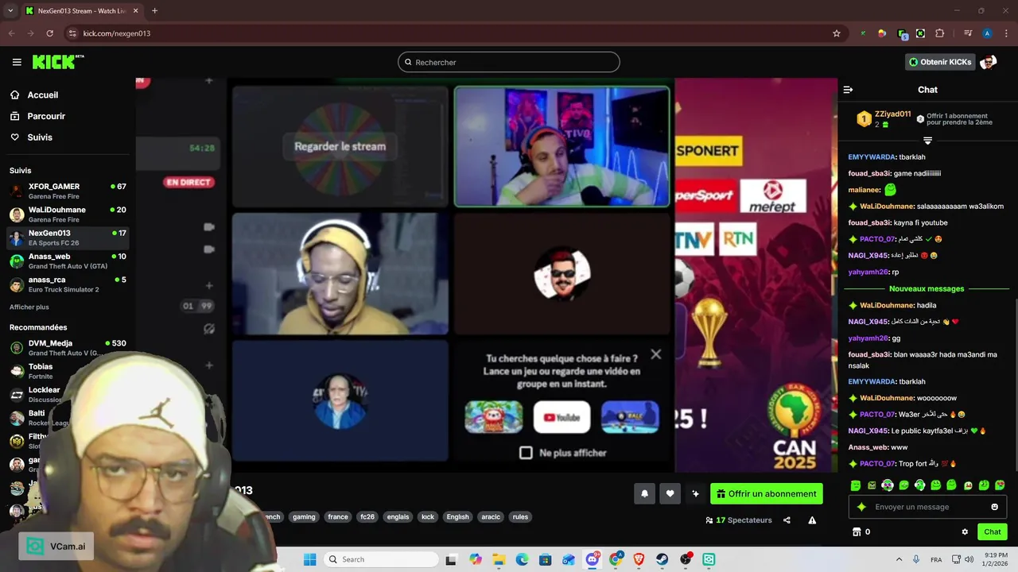Select the 'rules' stream tag
This screenshot has width=1018, height=572.
click(x=520, y=516)
